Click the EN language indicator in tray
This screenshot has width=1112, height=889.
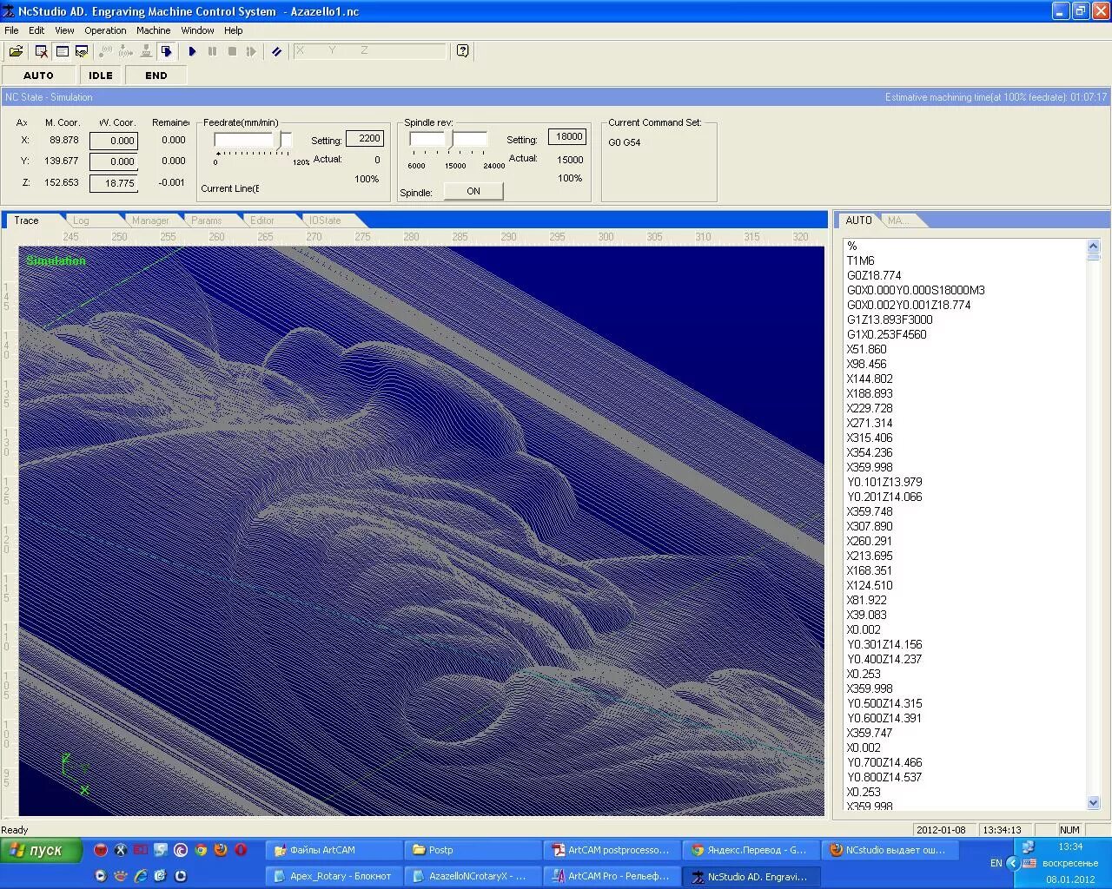click(996, 863)
